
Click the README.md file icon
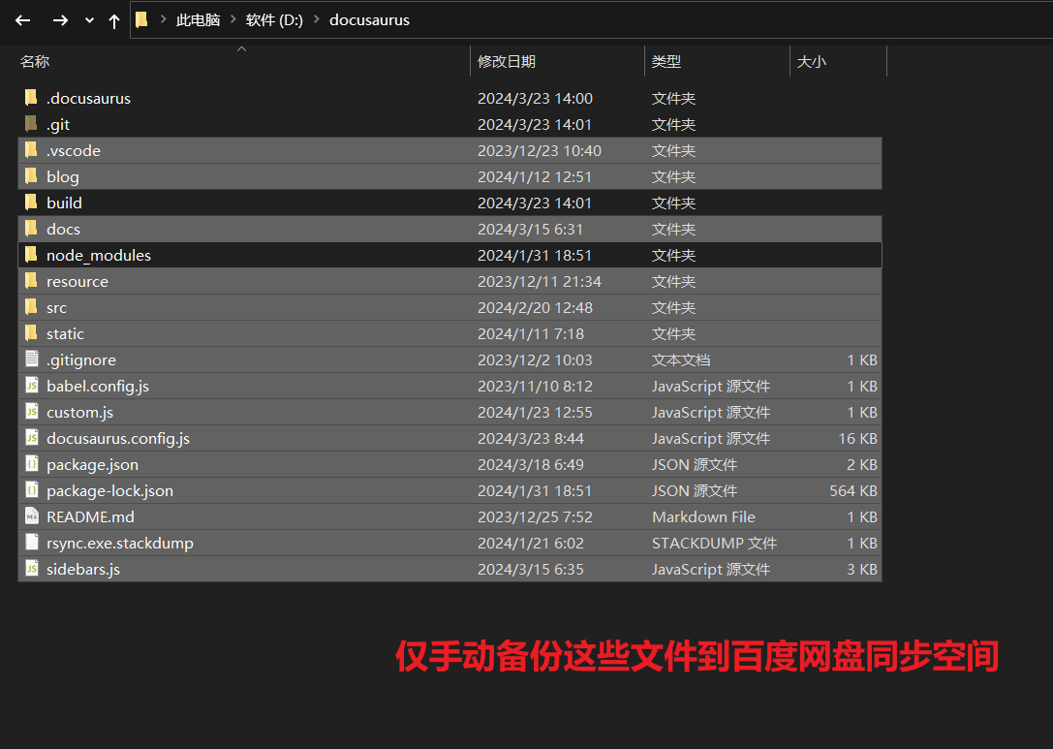[32, 515]
